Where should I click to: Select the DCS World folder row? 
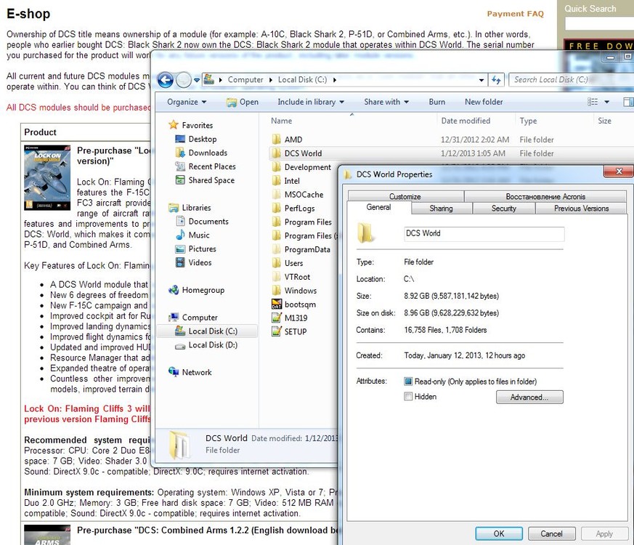[451, 153]
